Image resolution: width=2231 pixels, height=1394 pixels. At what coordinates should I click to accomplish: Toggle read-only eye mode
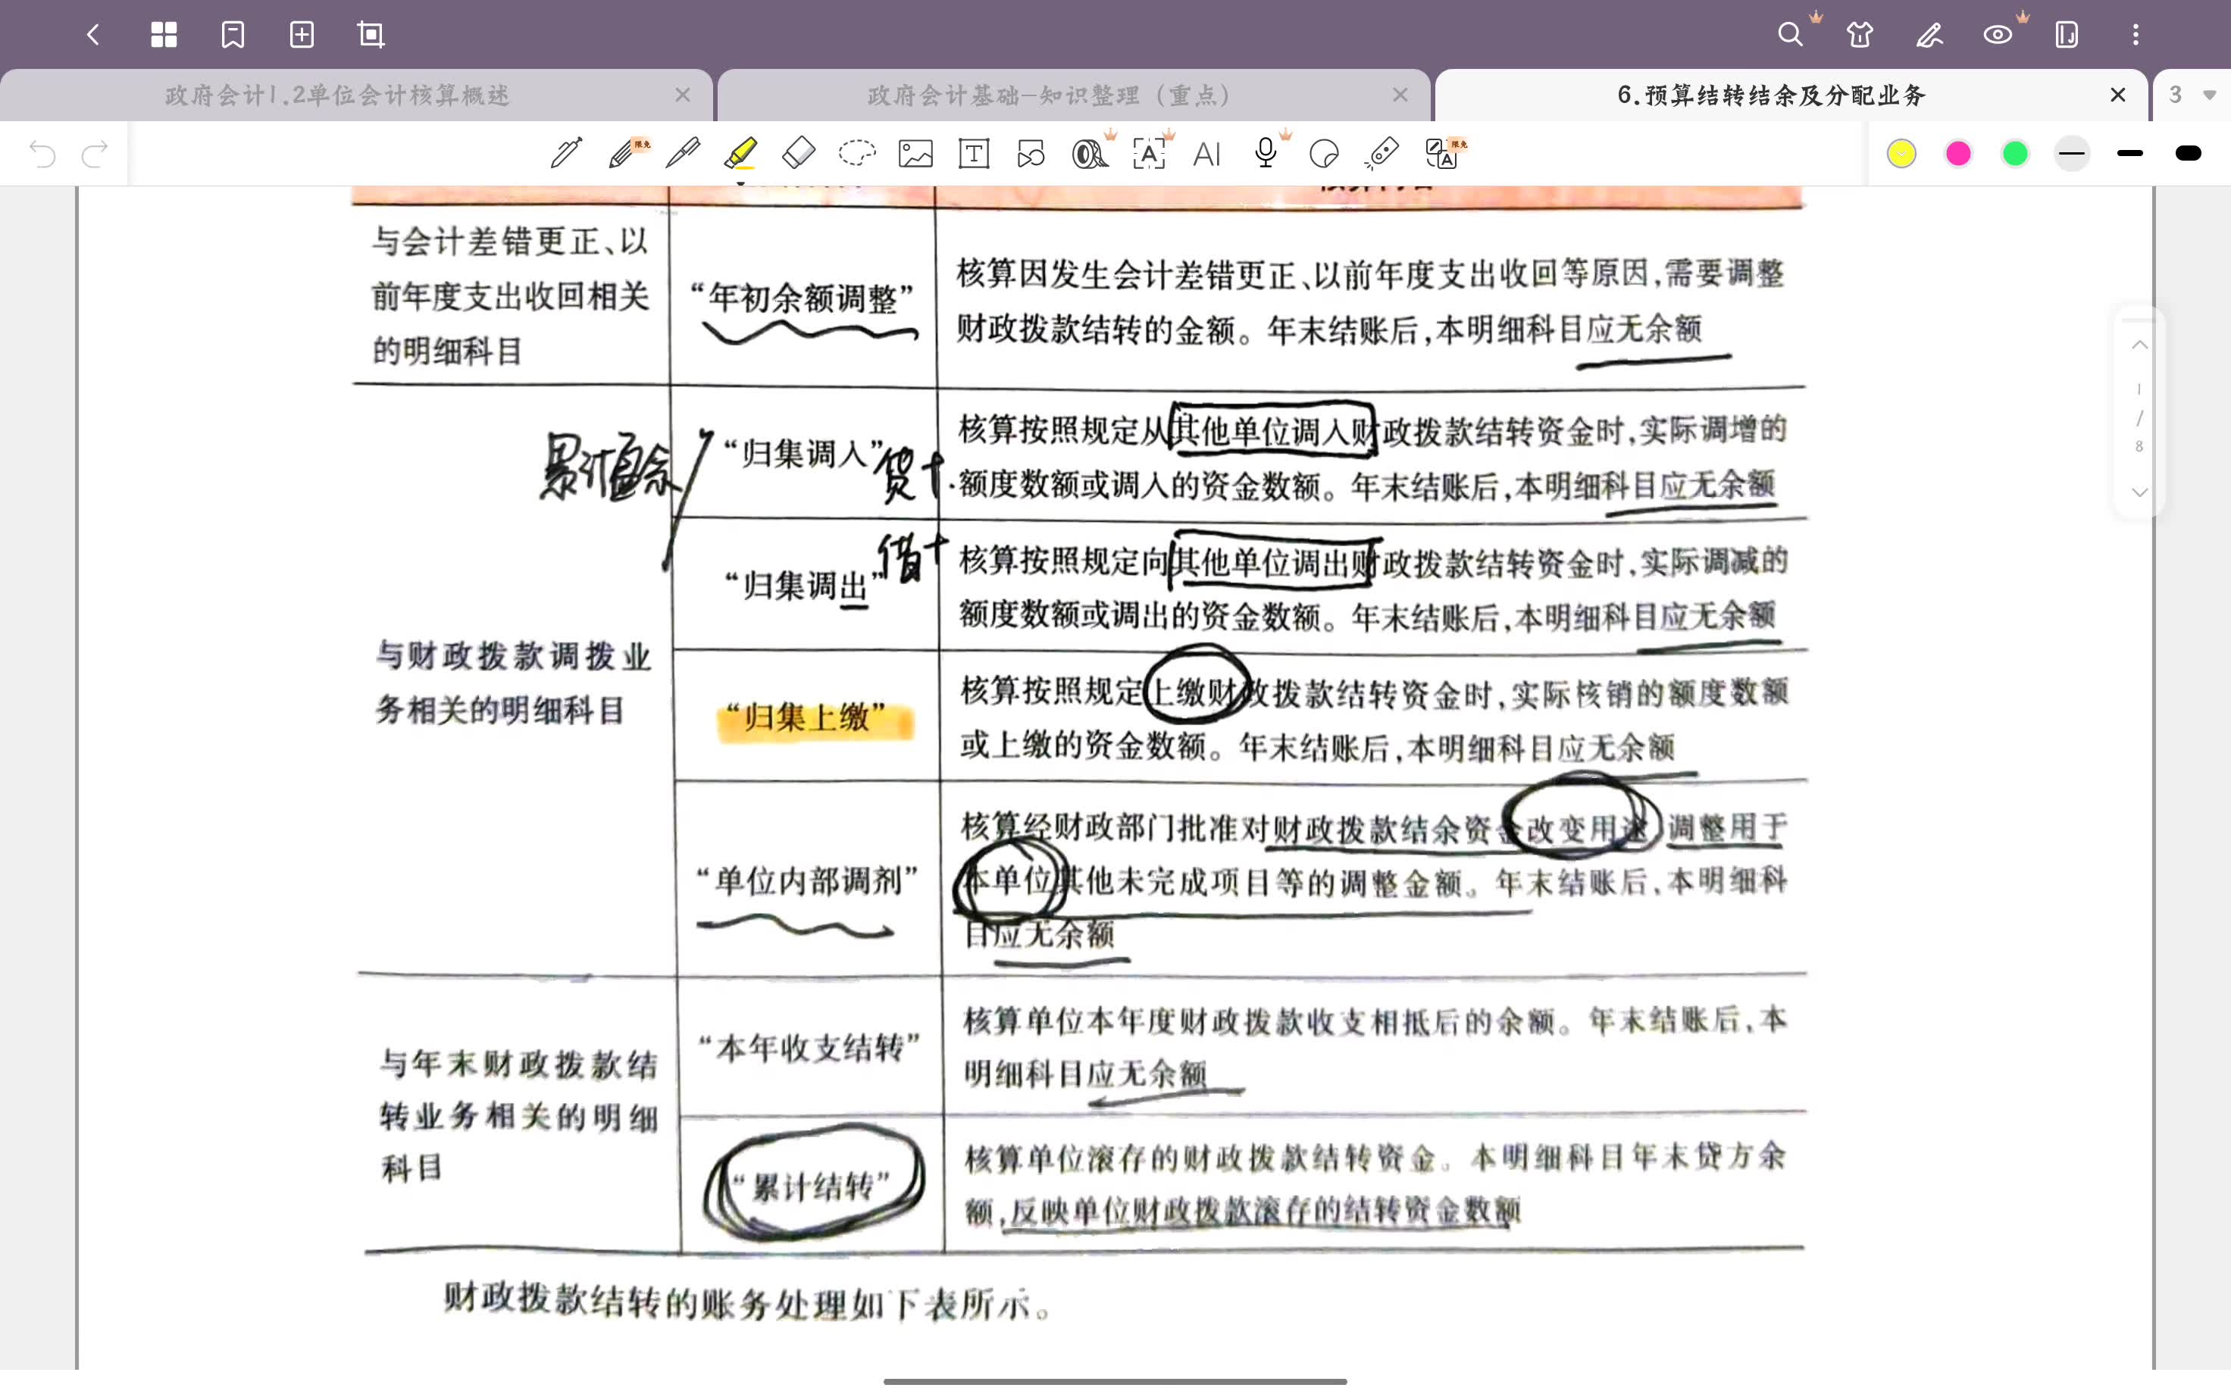1997,35
